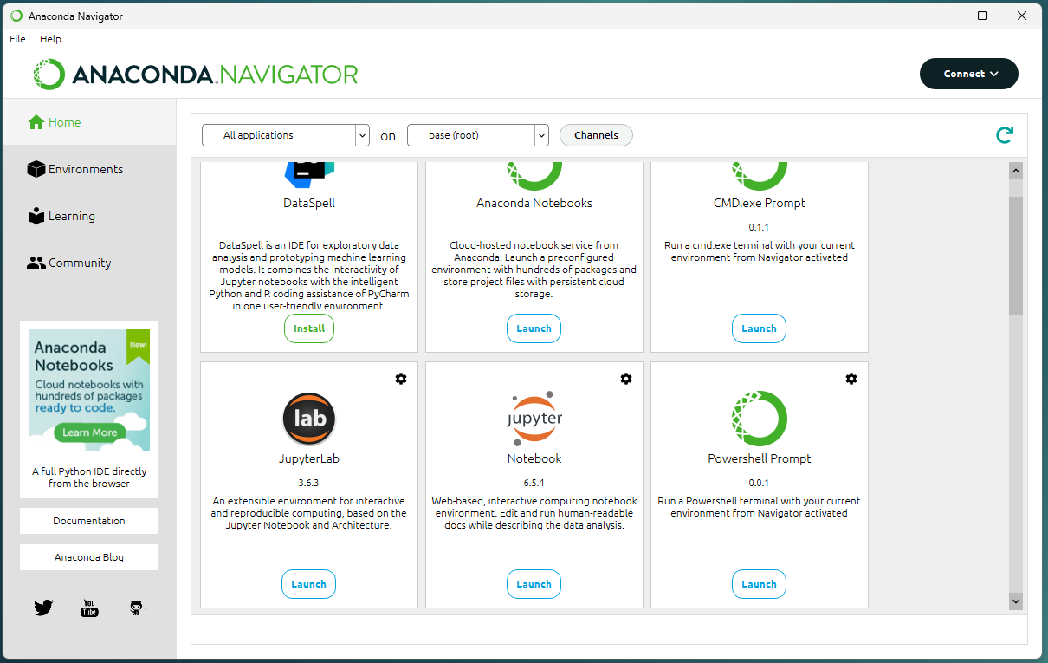
Task: Click the title bar Anaconda icon
Action: point(16,16)
